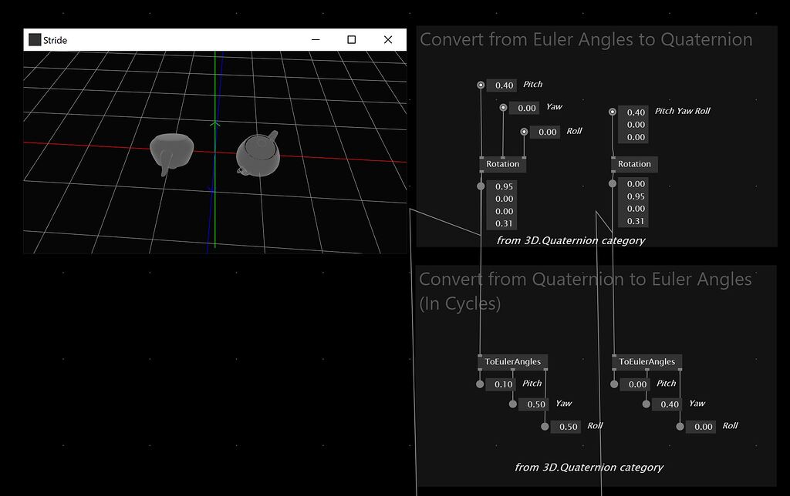Click the input pin beside the 0.40 Pitch field
Image resolution: width=790 pixels, height=496 pixels.
pos(482,85)
